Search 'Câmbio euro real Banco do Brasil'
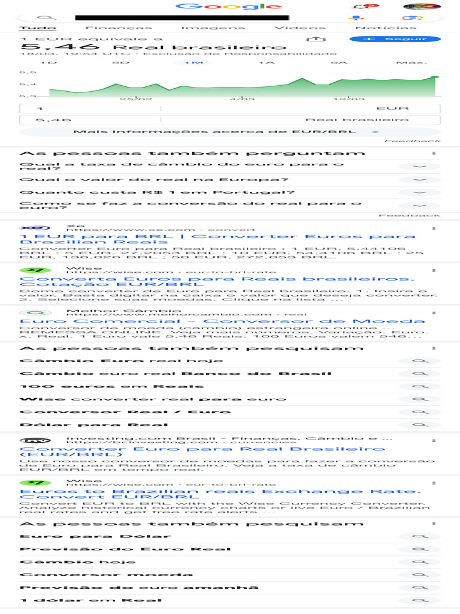The width and height of the screenshot is (460, 614). tap(175, 374)
